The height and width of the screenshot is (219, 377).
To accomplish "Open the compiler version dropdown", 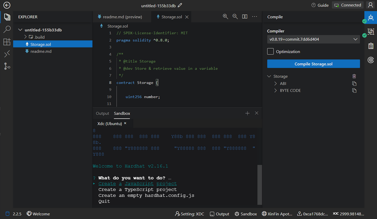I will coord(313,39).
